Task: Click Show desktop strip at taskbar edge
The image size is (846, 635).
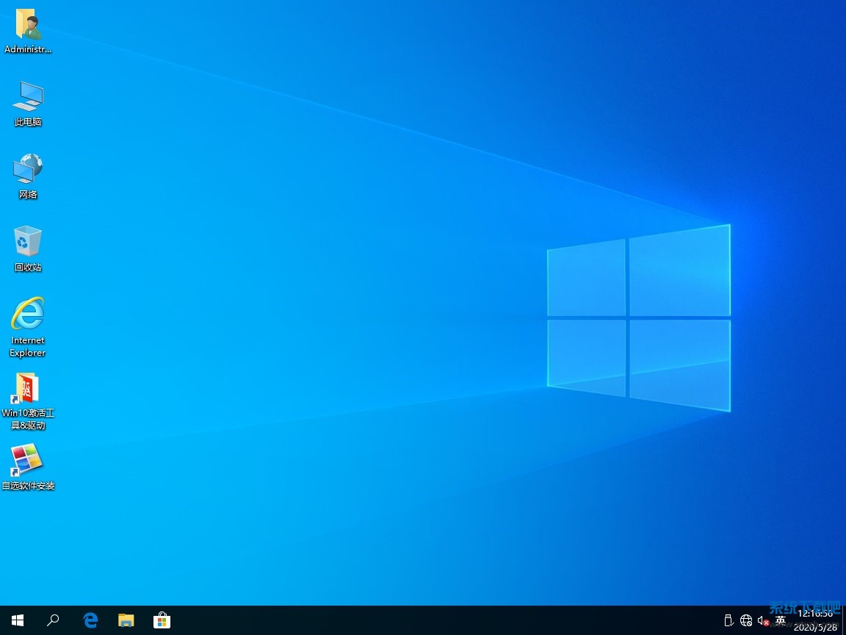Action: coord(844,620)
